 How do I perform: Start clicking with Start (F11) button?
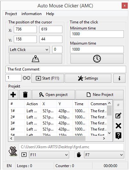click(48, 78)
